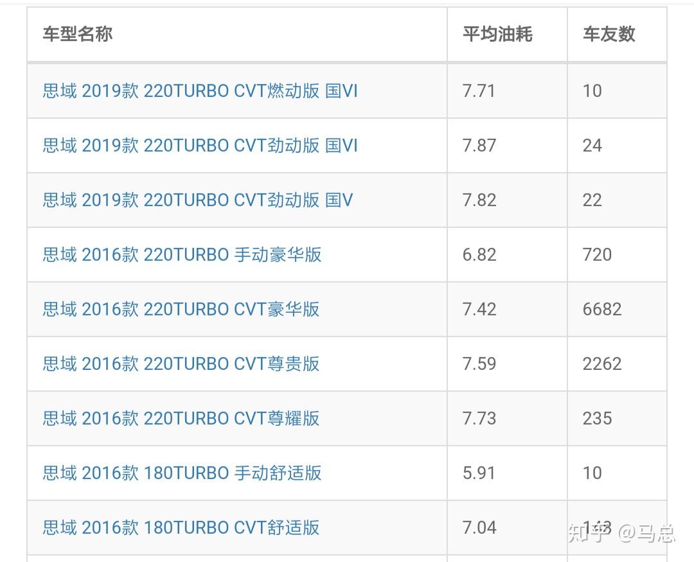The image size is (694, 562).
Task: Open 思域 2016款 180TURBO 手动舒适版 link
Action: click(182, 473)
